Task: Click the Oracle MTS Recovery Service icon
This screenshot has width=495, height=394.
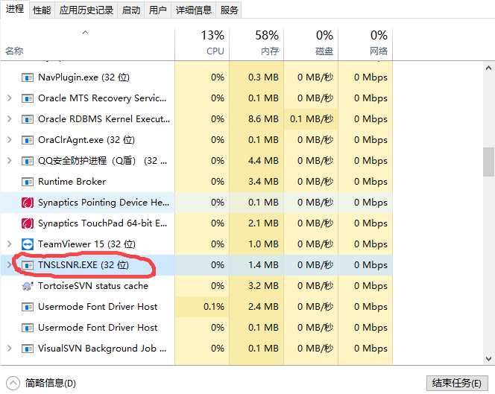Action: (28, 98)
